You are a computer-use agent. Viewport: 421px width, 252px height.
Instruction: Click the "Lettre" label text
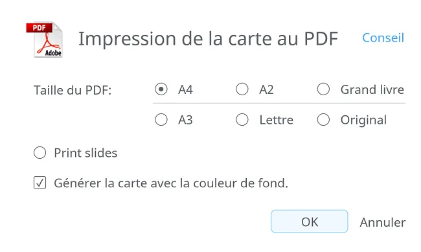277,120
